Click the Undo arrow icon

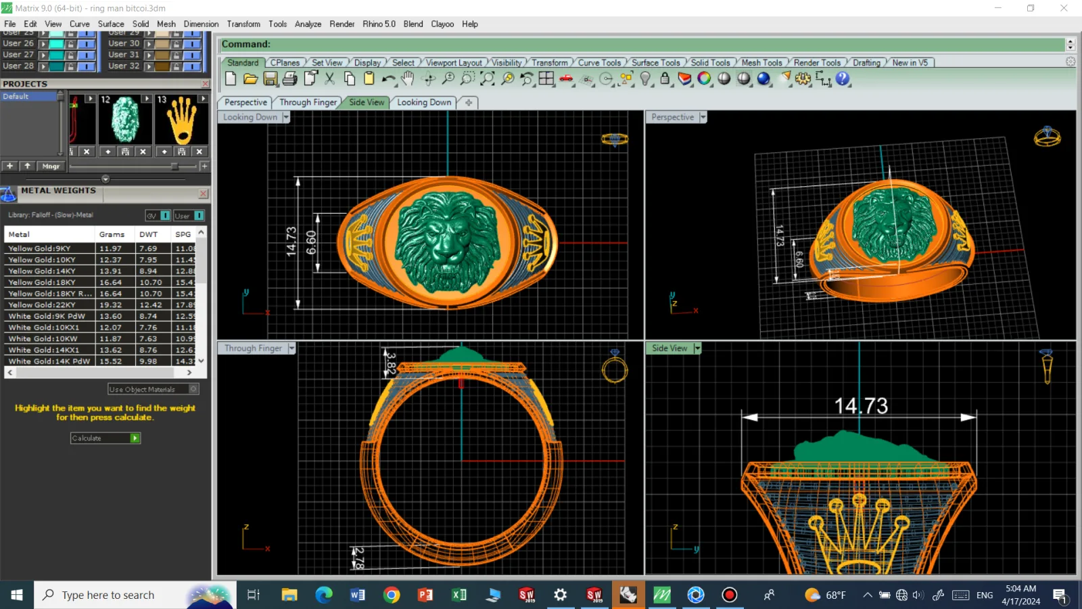click(x=388, y=78)
